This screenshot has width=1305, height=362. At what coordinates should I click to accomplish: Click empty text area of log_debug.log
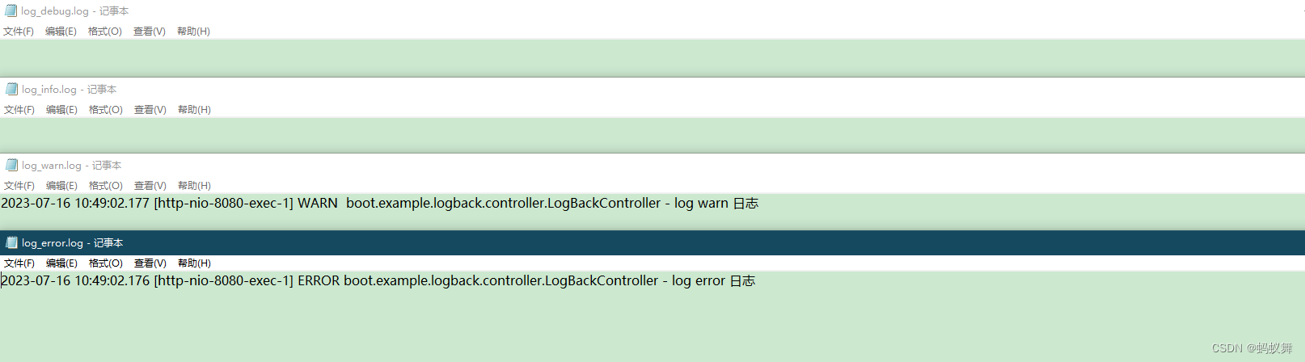[652, 58]
